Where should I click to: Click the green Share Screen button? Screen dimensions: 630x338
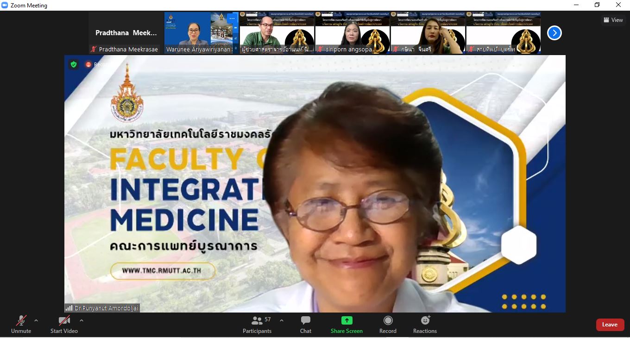[x=346, y=324]
